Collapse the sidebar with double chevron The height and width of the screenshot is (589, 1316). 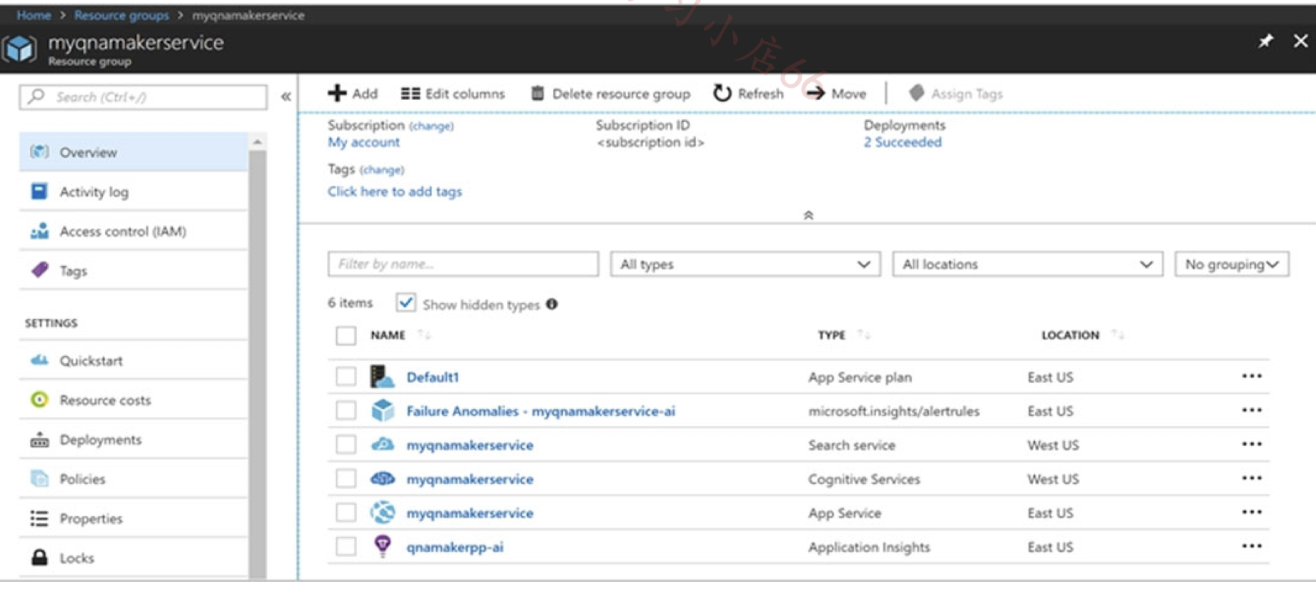click(x=285, y=96)
